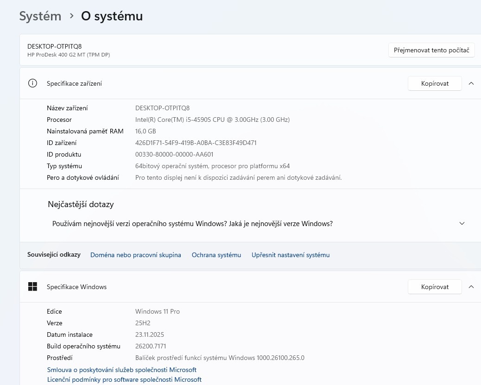Open the question about newest Windows version

192,223
